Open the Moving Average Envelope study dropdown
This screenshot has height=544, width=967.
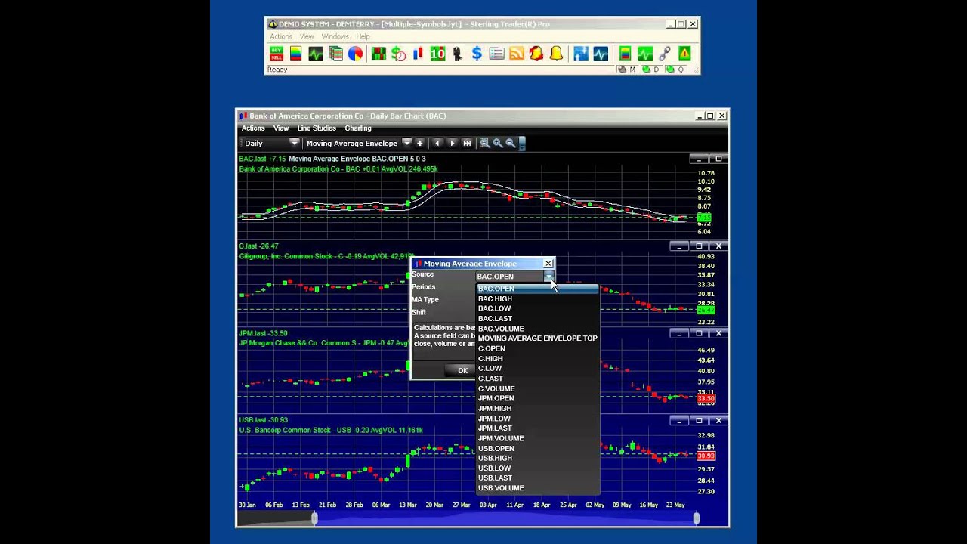pyautogui.click(x=406, y=142)
